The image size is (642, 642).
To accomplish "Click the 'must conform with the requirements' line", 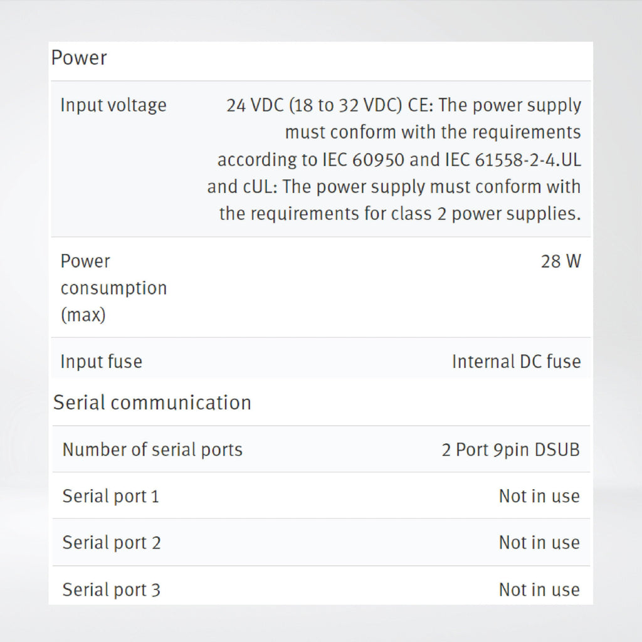I will pos(433,132).
